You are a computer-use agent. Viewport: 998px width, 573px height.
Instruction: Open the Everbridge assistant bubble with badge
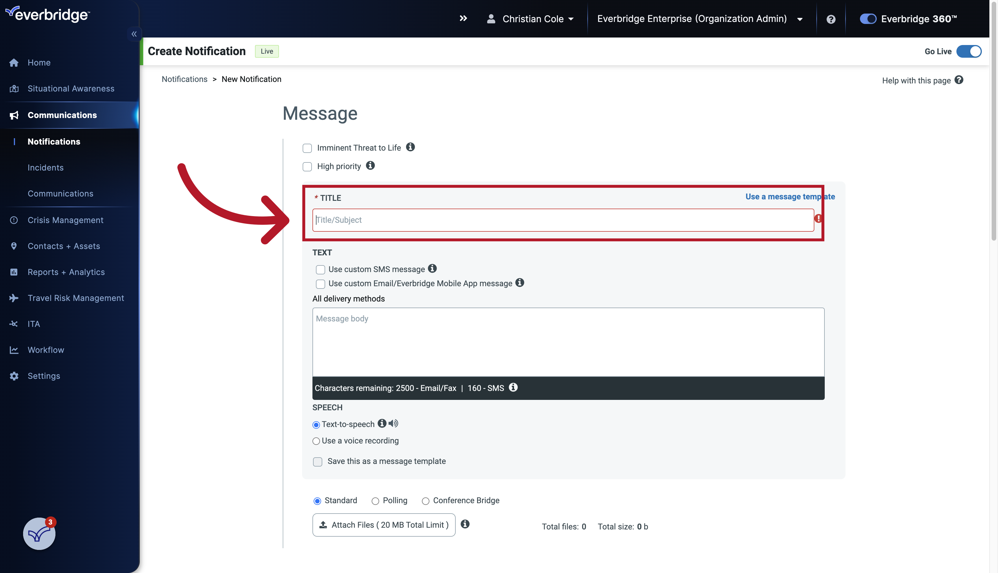click(x=39, y=534)
